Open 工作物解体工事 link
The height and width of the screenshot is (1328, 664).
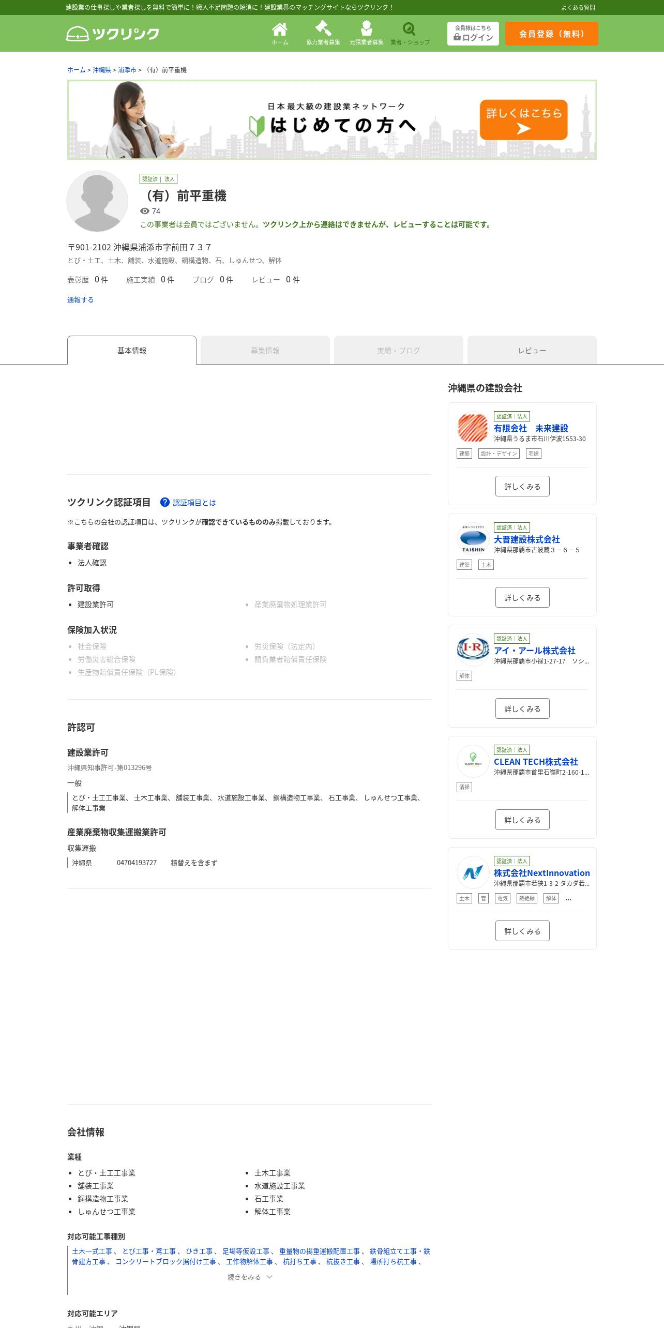(249, 1262)
